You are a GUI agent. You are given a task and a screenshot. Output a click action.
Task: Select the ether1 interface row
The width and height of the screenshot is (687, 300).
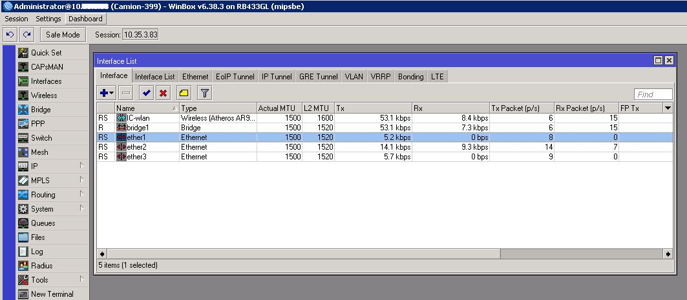[385, 137]
